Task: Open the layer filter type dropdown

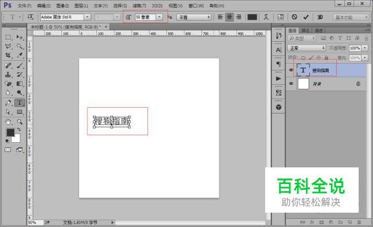Action: pyautogui.click(x=302, y=38)
